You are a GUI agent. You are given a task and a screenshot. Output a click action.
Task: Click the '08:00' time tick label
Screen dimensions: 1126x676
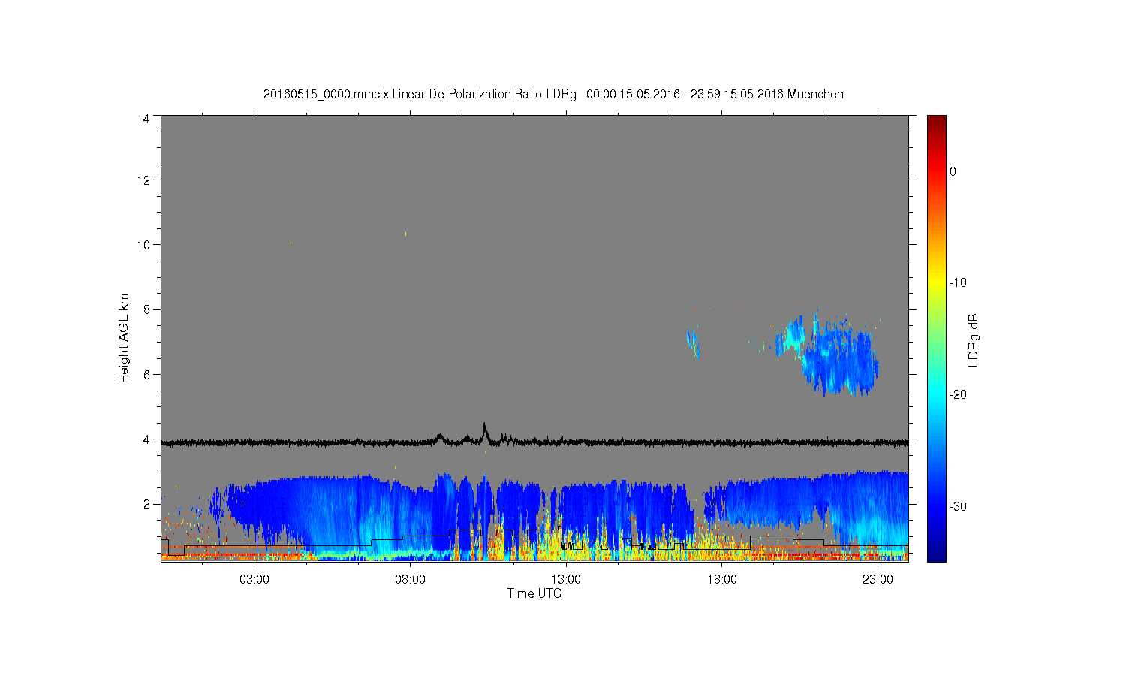point(410,580)
